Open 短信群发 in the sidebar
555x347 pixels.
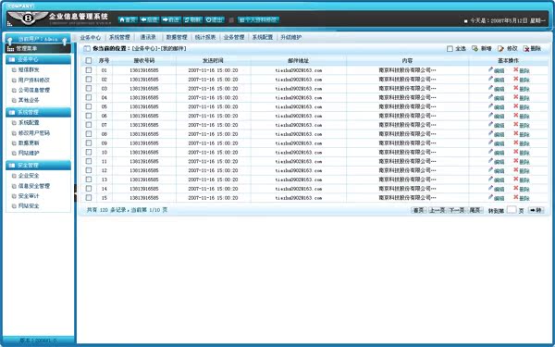click(x=29, y=69)
